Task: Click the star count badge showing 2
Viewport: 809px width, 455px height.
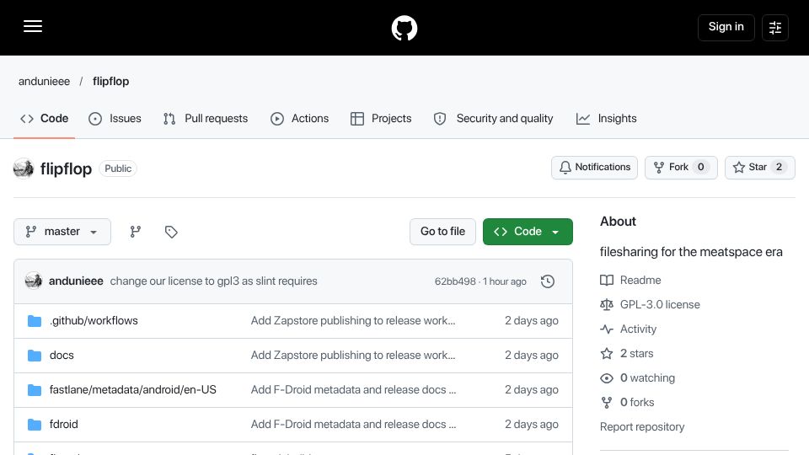Action: (779, 167)
